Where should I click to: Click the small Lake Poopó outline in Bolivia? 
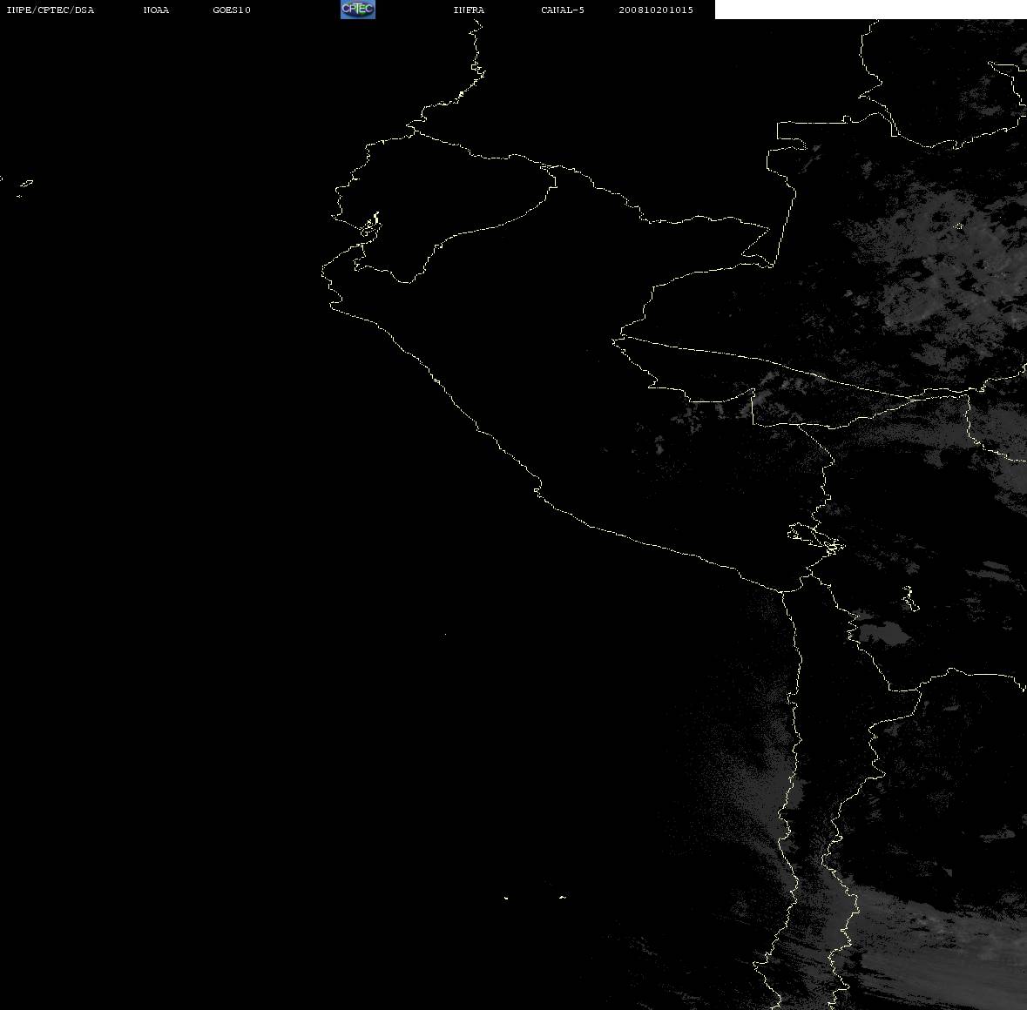909,598
